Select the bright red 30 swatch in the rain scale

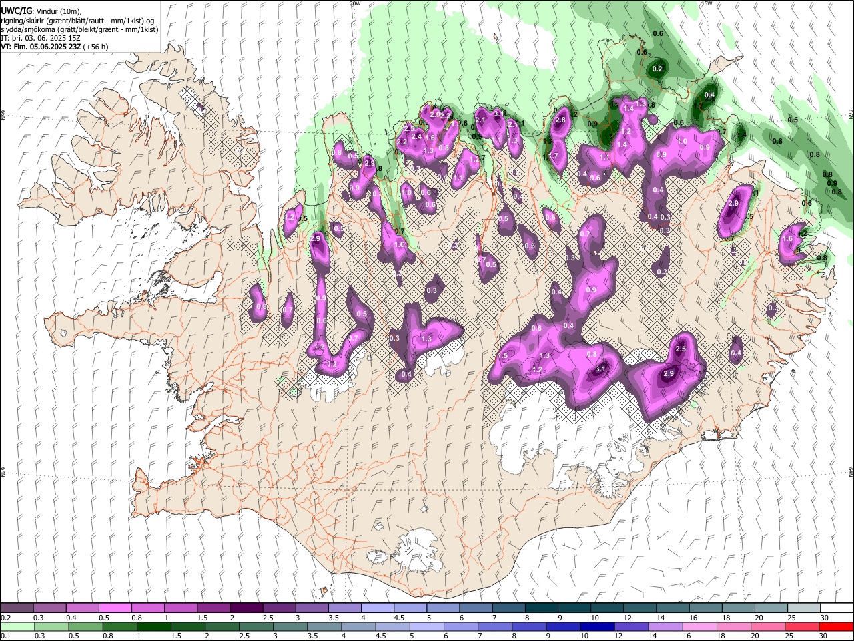(x=836, y=626)
